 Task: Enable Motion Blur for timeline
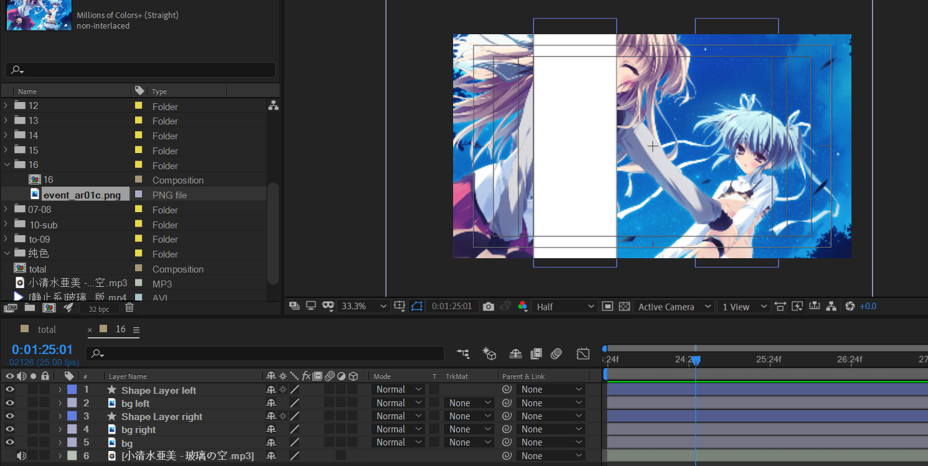click(556, 354)
